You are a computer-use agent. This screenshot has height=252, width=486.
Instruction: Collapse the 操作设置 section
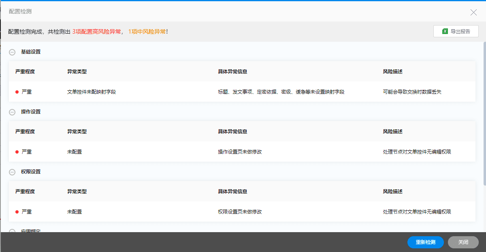point(12,112)
